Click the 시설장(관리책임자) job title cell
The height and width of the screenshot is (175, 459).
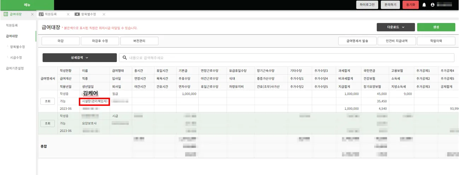coord(94,101)
